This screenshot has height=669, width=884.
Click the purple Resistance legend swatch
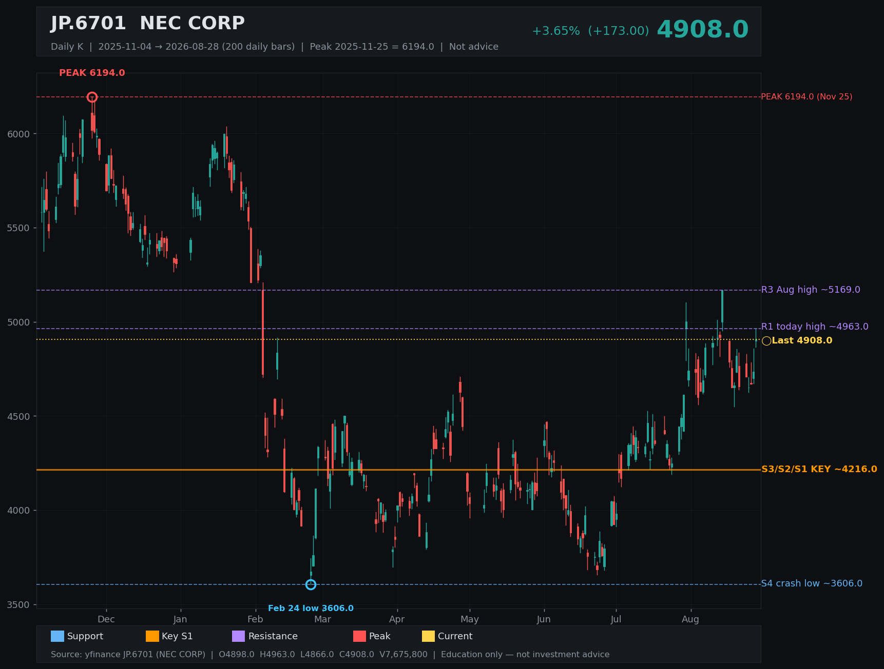[239, 636]
